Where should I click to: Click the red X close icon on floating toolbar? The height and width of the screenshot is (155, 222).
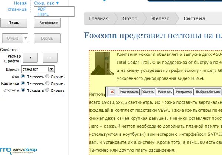(x=112, y=92)
